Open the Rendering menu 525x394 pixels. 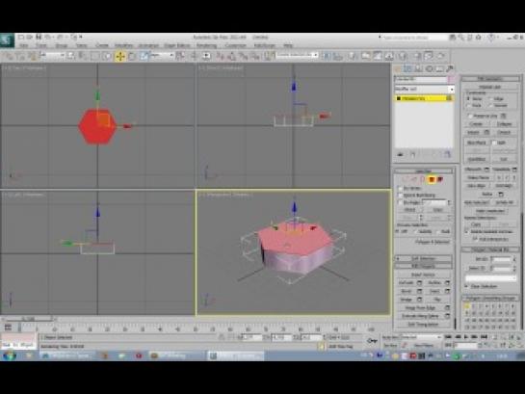point(206,45)
